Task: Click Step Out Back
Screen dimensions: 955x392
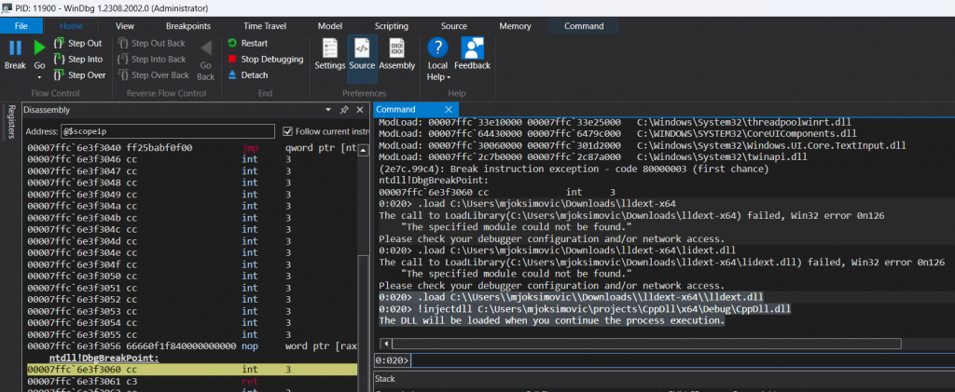Action: (x=151, y=43)
